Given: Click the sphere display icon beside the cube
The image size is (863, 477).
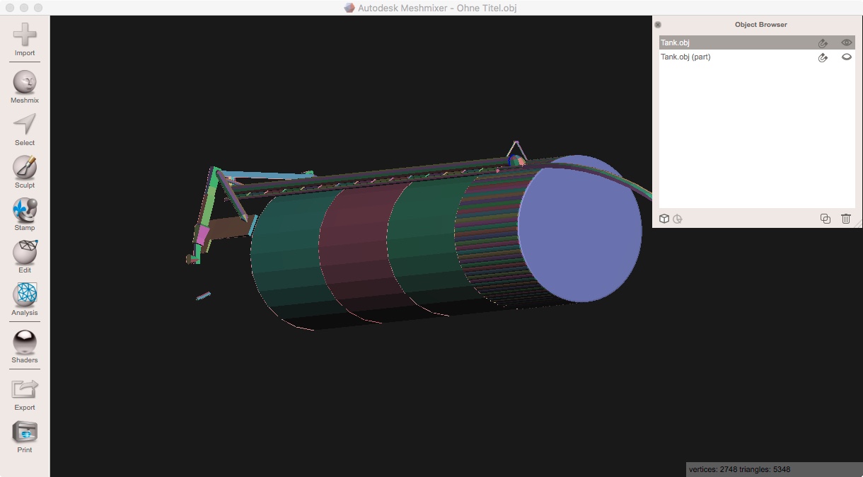Looking at the screenshot, I should (x=678, y=219).
